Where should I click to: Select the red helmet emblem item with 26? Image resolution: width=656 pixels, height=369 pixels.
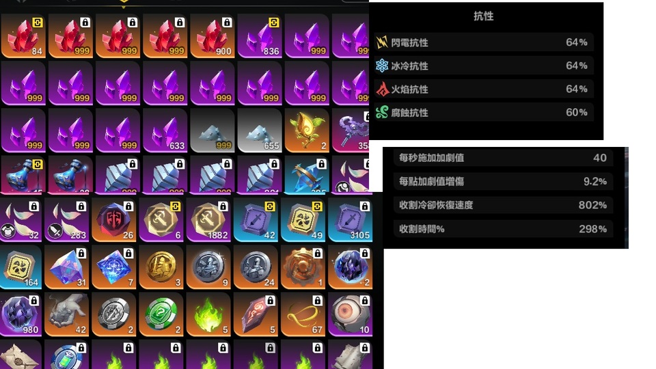point(114,220)
